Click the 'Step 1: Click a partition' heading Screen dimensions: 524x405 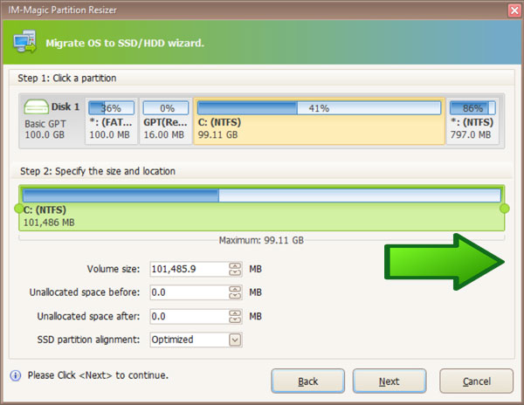[x=67, y=79]
